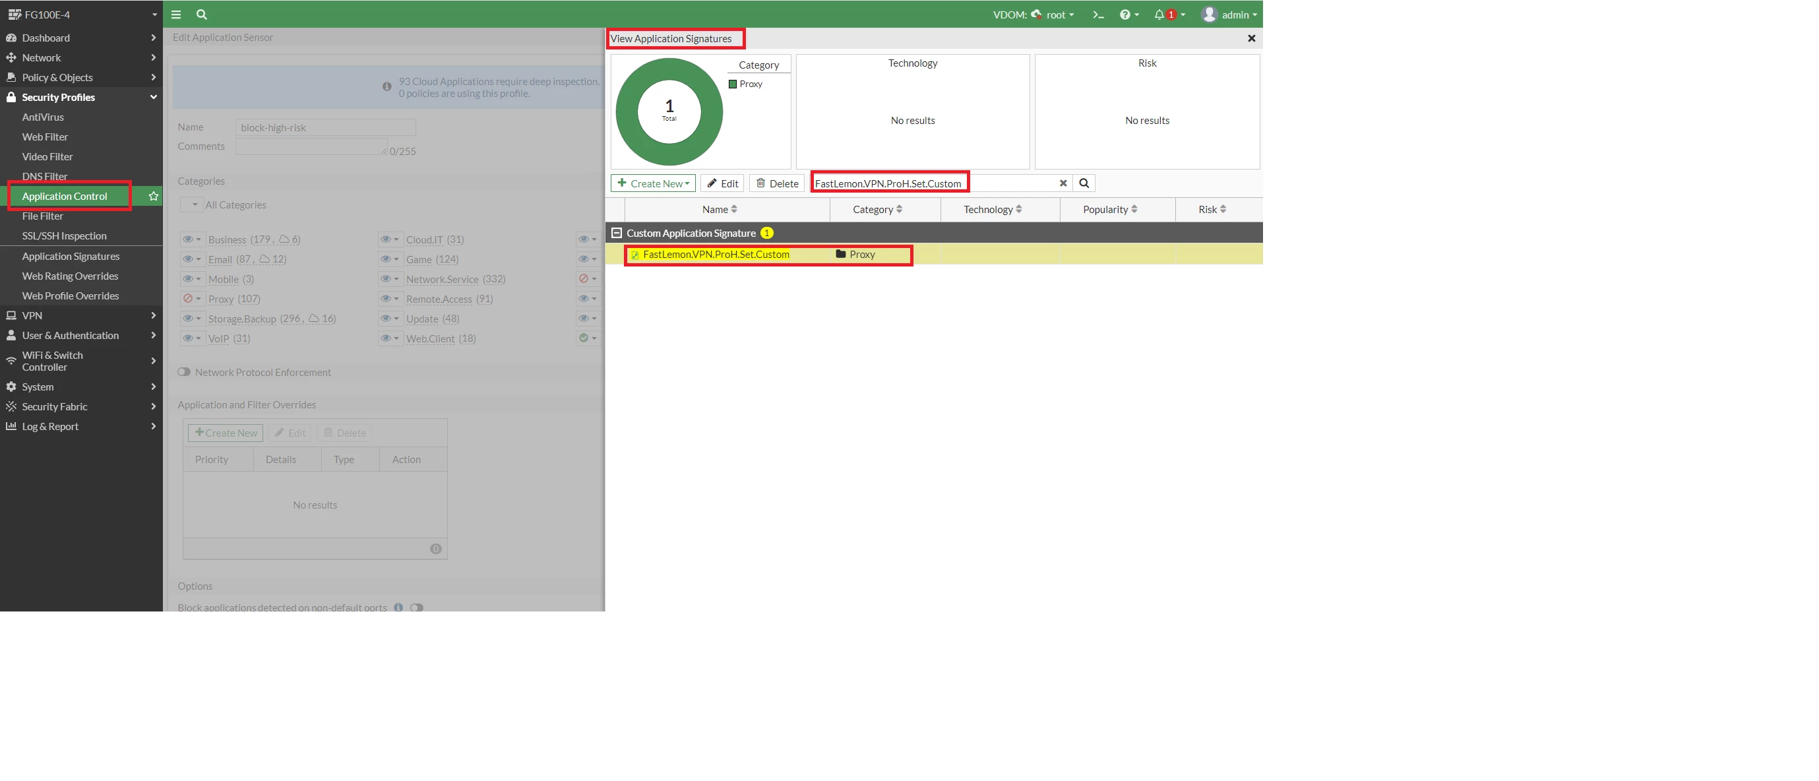
Task: Click the cloud icon next to Storage.Backup
Action: pos(313,319)
